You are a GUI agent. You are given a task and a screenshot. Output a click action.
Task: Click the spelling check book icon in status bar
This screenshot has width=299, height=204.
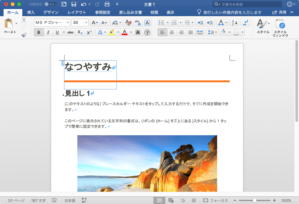pos(55,200)
